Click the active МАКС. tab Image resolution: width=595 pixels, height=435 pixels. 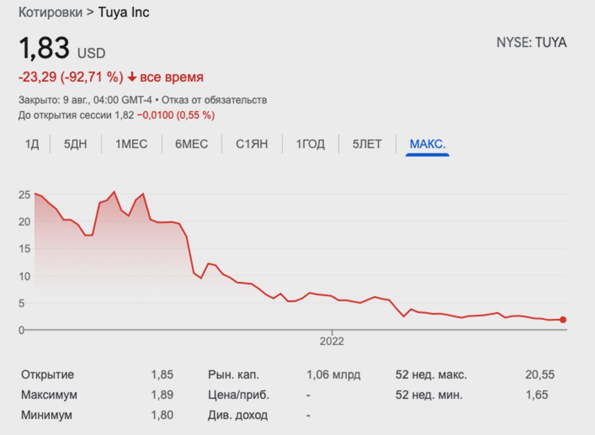[427, 144]
